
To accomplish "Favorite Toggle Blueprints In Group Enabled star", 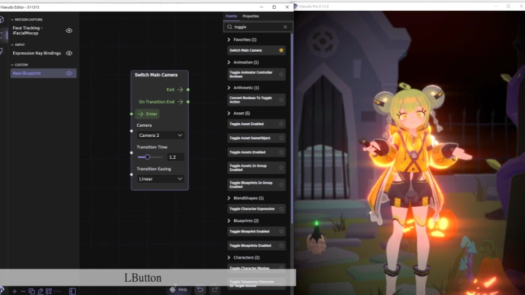I will point(281,184).
